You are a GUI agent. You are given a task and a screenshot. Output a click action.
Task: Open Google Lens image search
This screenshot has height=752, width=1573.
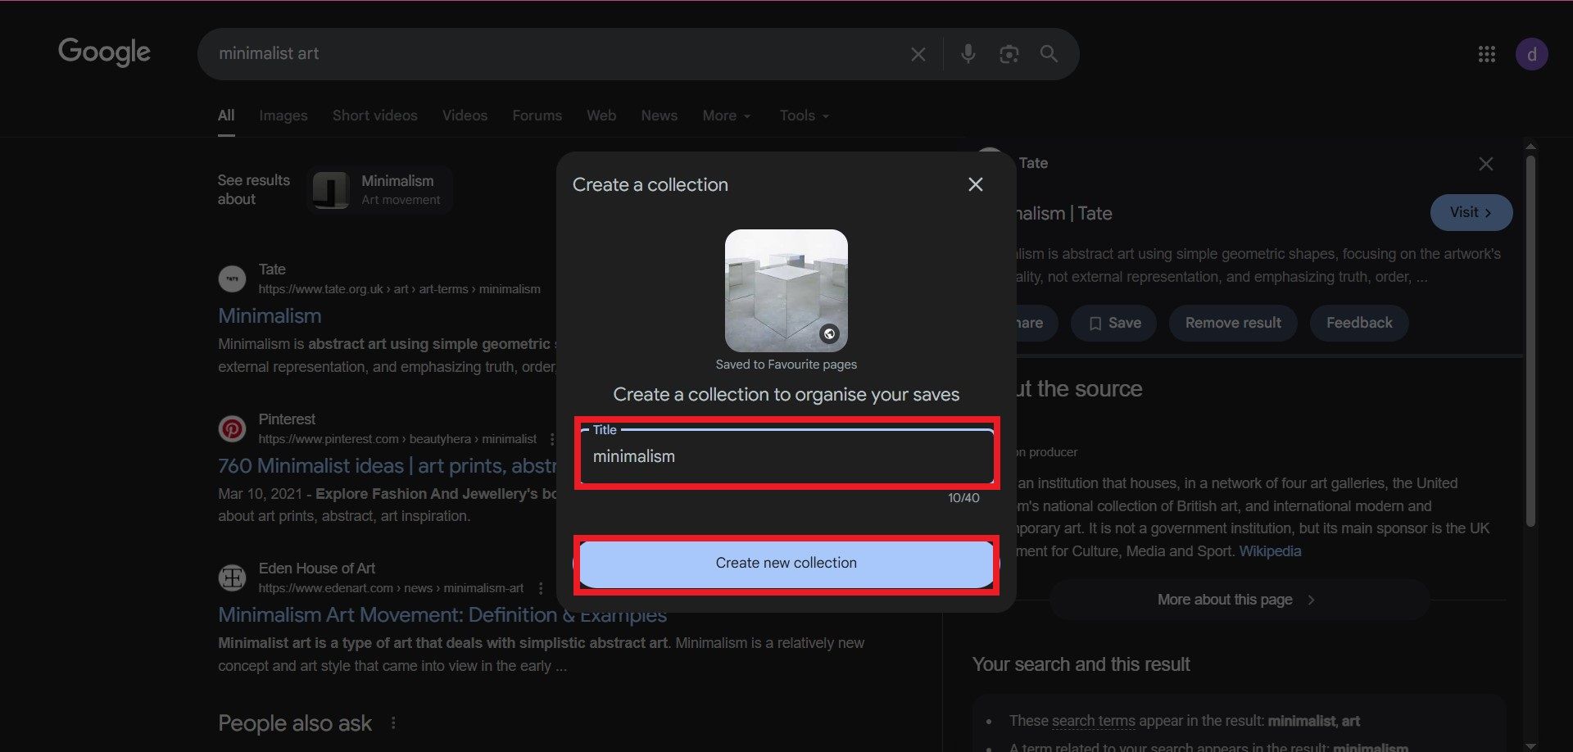1009,54
